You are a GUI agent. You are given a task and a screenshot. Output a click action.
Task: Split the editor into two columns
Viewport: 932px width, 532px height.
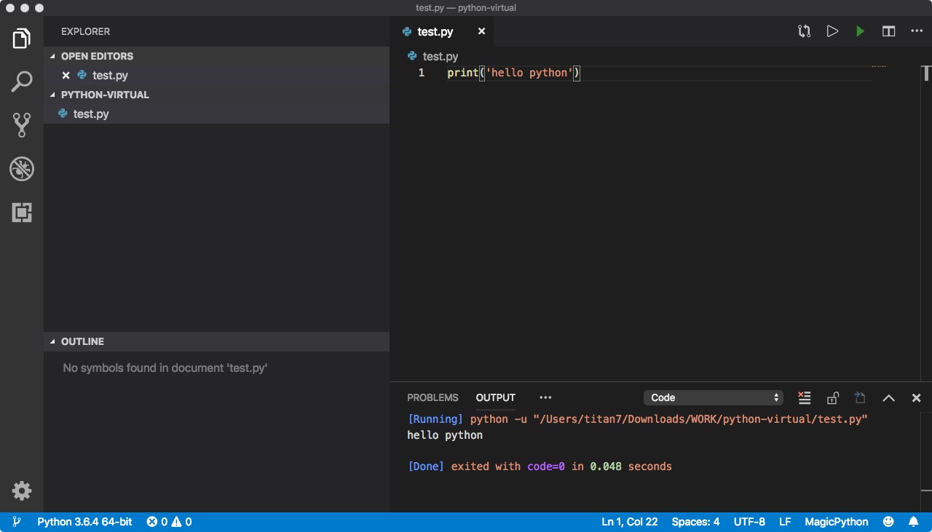click(888, 31)
